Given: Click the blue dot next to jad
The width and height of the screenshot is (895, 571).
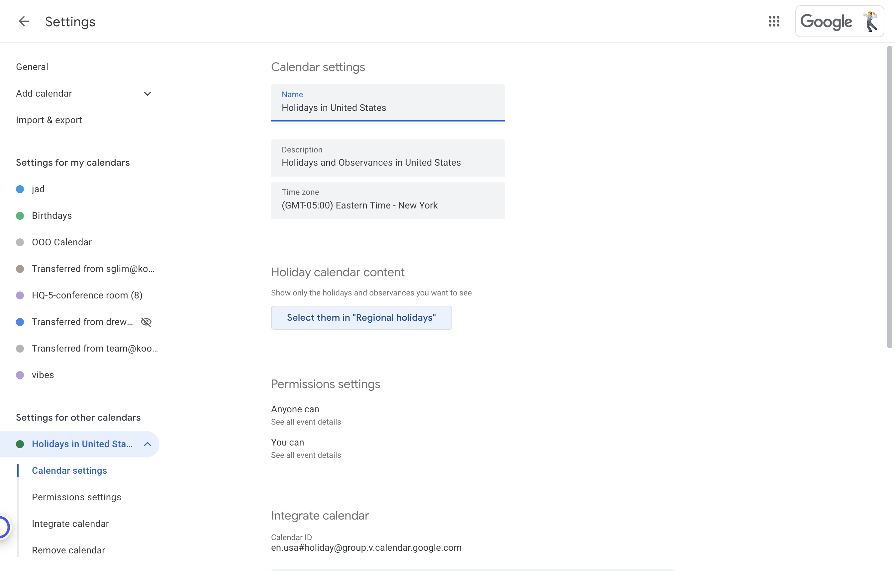Looking at the screenshot, I should coord(20,189).
